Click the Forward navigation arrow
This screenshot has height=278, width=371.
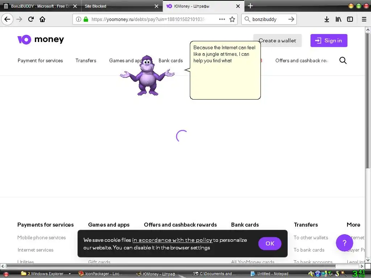19,19
